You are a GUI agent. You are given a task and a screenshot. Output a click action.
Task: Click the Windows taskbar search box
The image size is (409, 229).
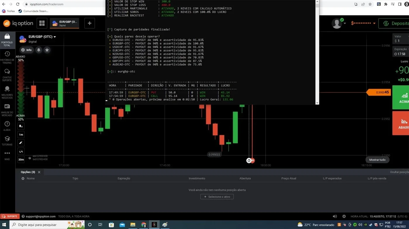[47, 225]
